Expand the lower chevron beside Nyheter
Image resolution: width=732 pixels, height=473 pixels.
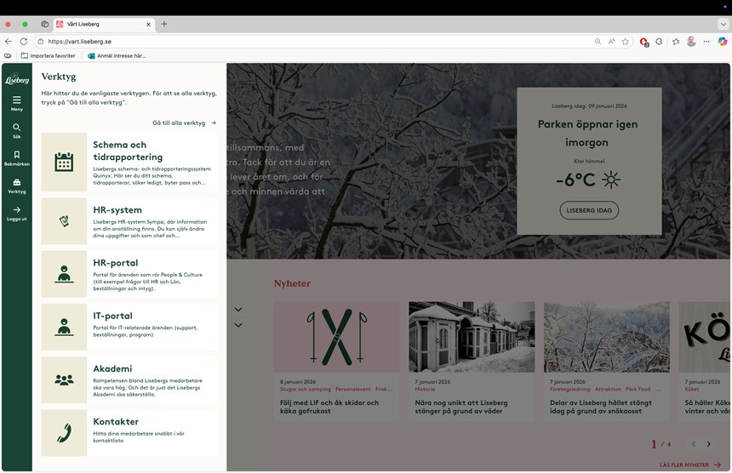point(238,325)
